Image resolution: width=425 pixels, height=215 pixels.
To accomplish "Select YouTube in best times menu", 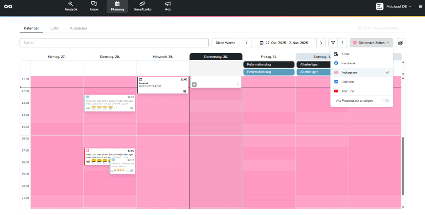I will (x=362, y=91).
